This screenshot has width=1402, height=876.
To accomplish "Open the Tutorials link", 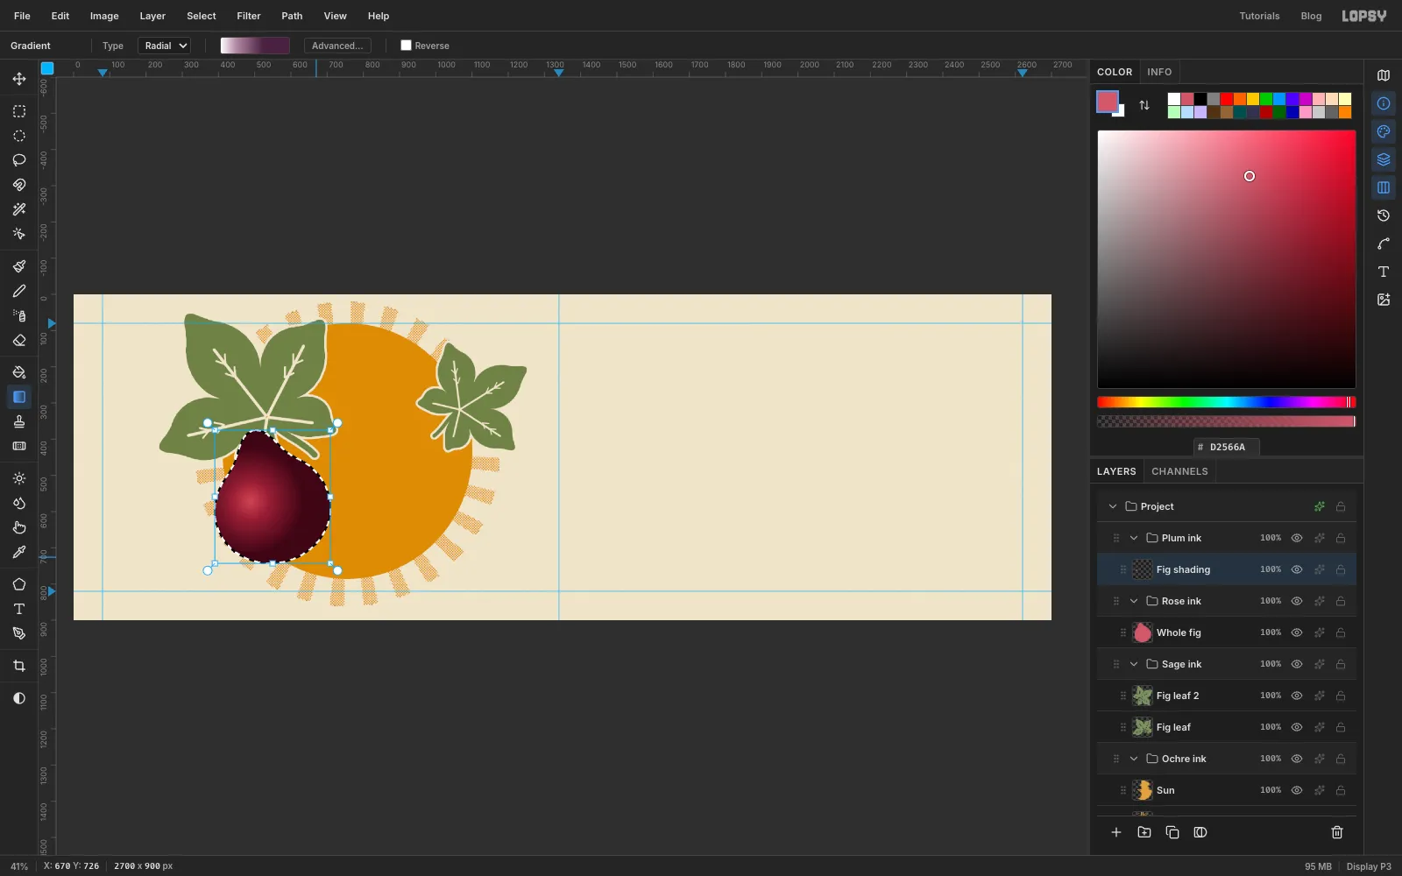I will point(1259,16).
